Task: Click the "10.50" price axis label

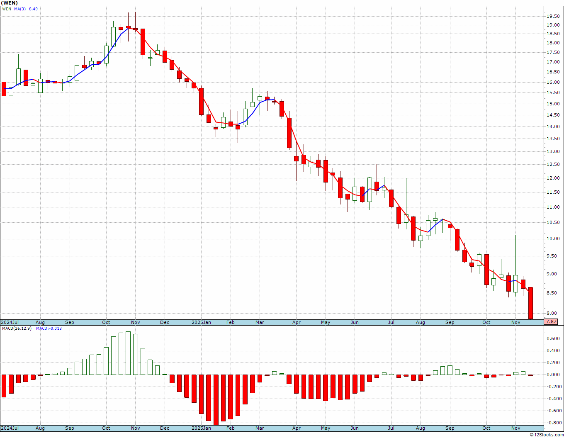Action: [553, 223]
